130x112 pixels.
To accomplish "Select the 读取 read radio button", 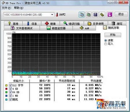I will click(x=106, y=40).
